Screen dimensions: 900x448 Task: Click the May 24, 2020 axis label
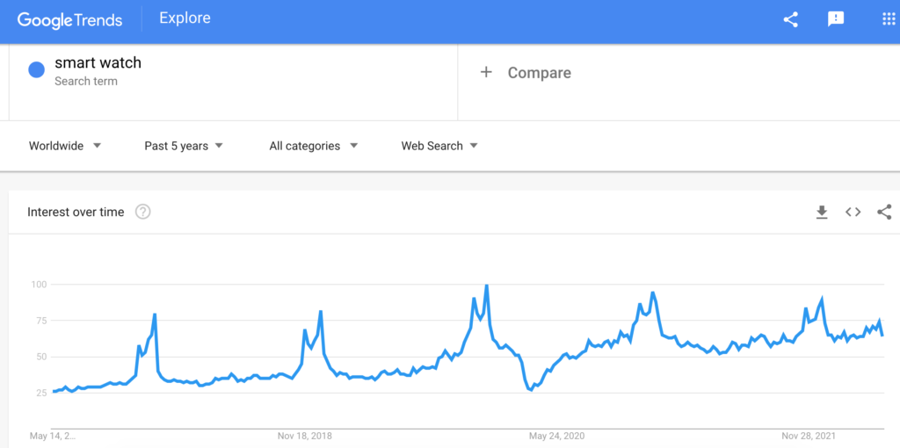(x=556, y=436)
